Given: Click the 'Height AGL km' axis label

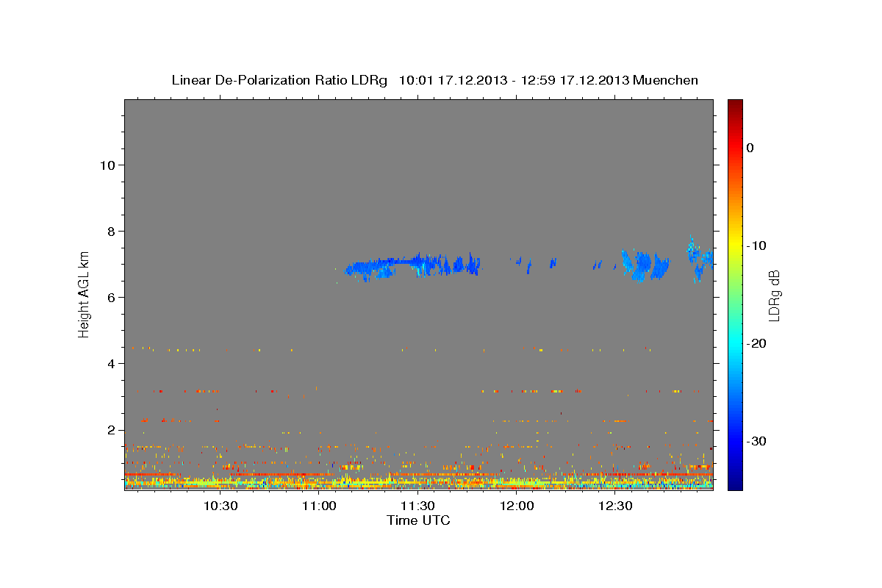Looking at the screenshot, I should click(85, 294).
